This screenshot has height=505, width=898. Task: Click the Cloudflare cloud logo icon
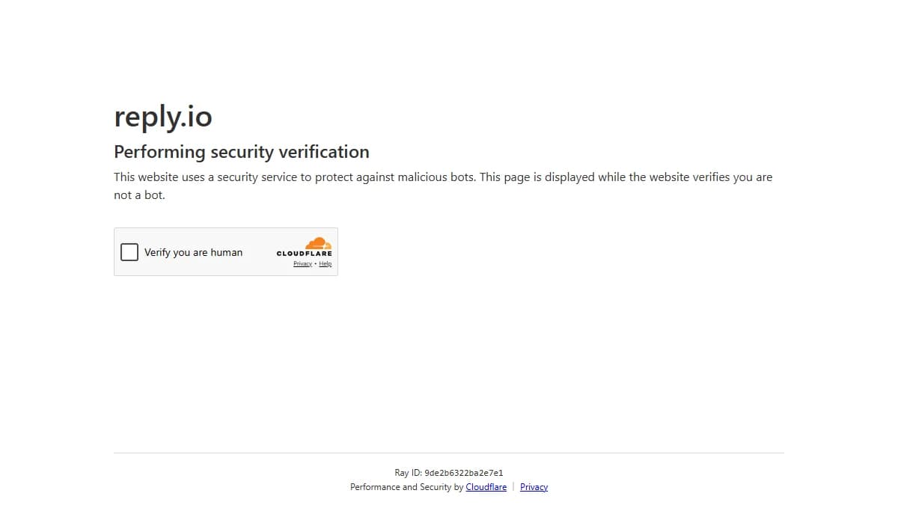[318, 243]
